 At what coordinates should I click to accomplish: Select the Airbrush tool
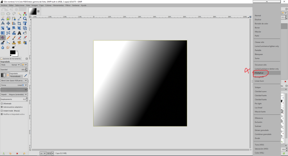tap(25, 38)
